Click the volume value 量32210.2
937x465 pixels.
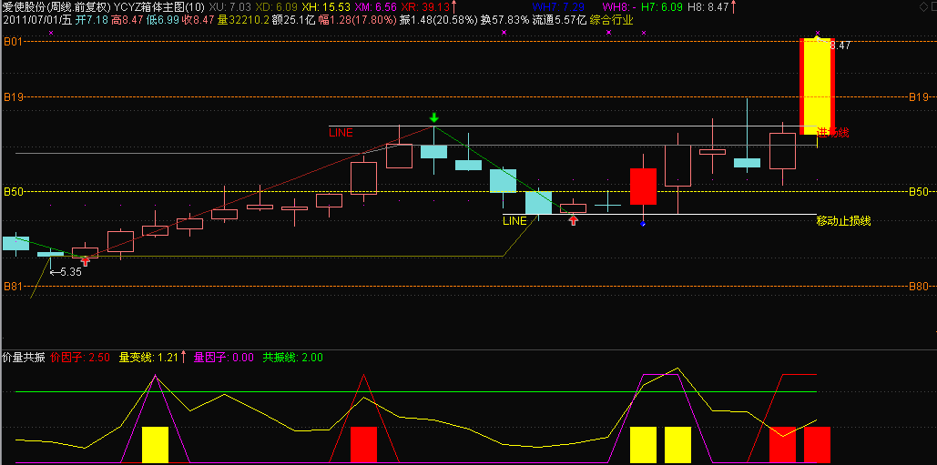tap(242, 20)
